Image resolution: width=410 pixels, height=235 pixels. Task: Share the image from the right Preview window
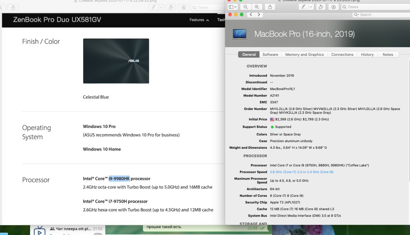point(270,7)
